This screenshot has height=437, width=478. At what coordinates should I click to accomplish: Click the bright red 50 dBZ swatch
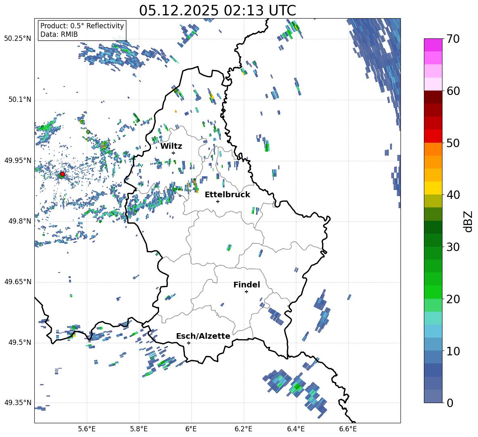tap(433, 136)
